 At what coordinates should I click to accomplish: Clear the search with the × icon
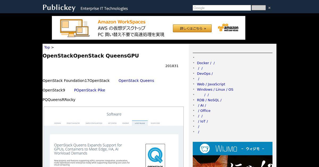point(269,8)
